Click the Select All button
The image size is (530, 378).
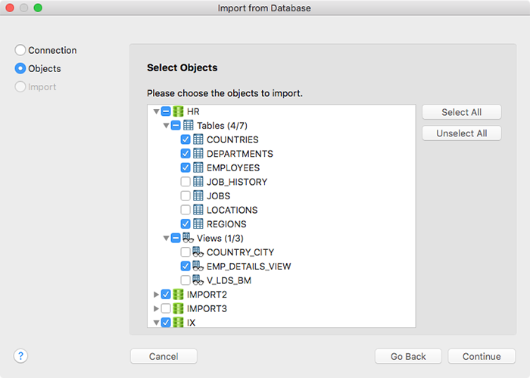point(461,112)
